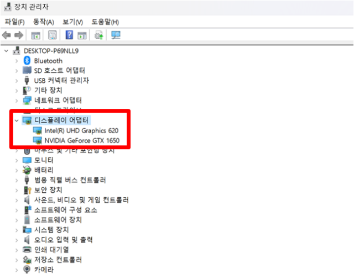Open the blue question mark Help icon
This screenshot has width=354, height=274.
[69, 35]
